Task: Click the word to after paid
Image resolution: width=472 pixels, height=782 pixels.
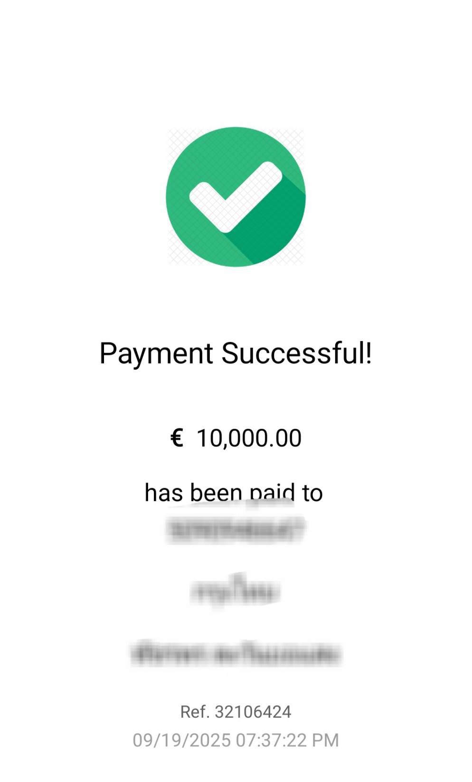Action: (x=312, y=493)
